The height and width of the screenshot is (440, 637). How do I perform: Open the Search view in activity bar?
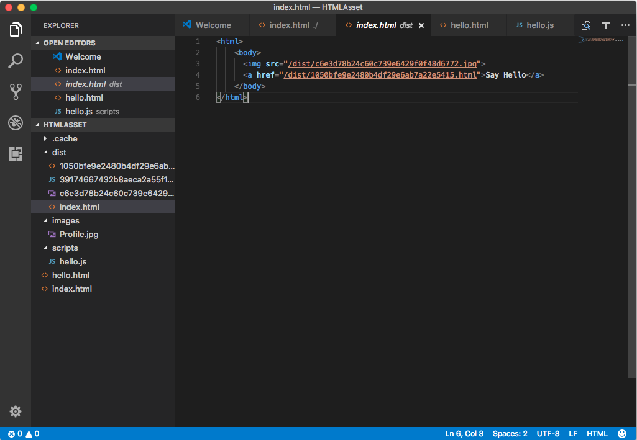(16, 60)
